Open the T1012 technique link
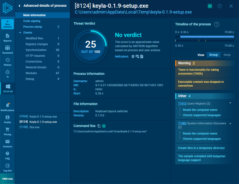239x184 pixels. click(x=182, y=104)
